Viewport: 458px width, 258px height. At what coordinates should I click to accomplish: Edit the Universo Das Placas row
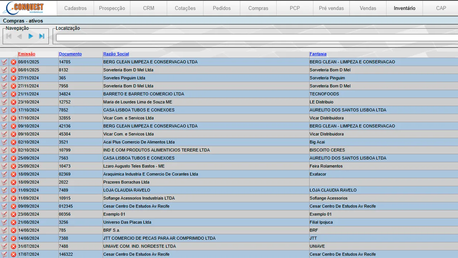click(x=4, y=222)
